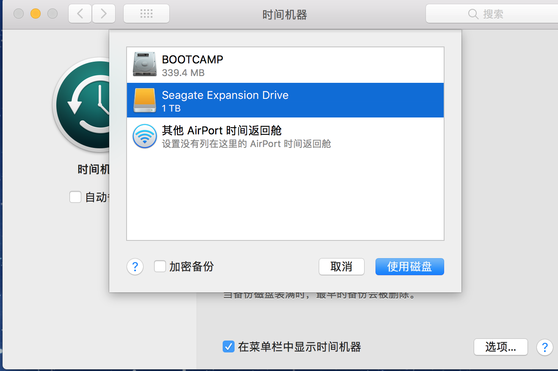This screenshot has height=371, width=558.
Task: Focus the 搜索 search field
Action: point(493,14)
